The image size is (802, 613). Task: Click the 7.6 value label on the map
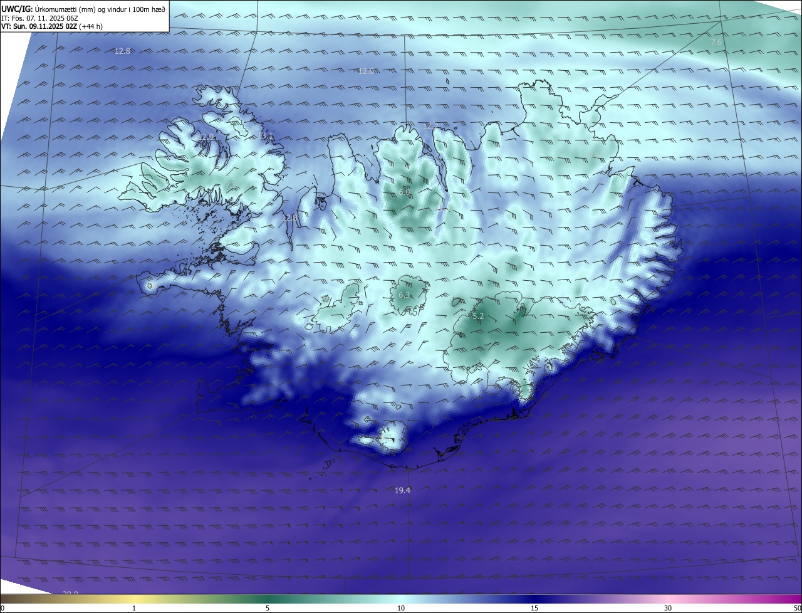click(716, 42)
